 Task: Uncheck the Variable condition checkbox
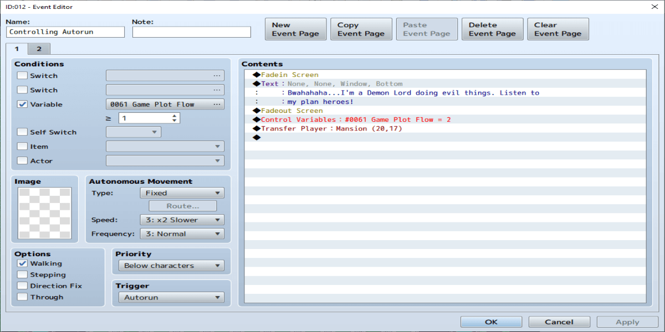pyautogui.click(x=22, y=105)
